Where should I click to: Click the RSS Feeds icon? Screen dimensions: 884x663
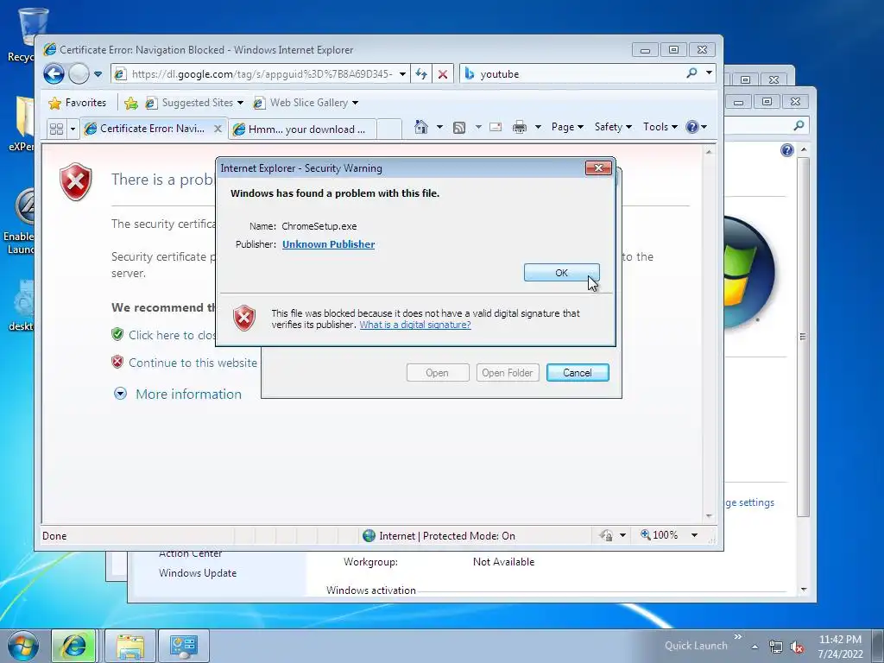[459, 128]
